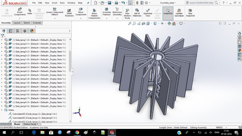Open the Edit menu
Screen dimensions: 242x136
coord(40,3)
